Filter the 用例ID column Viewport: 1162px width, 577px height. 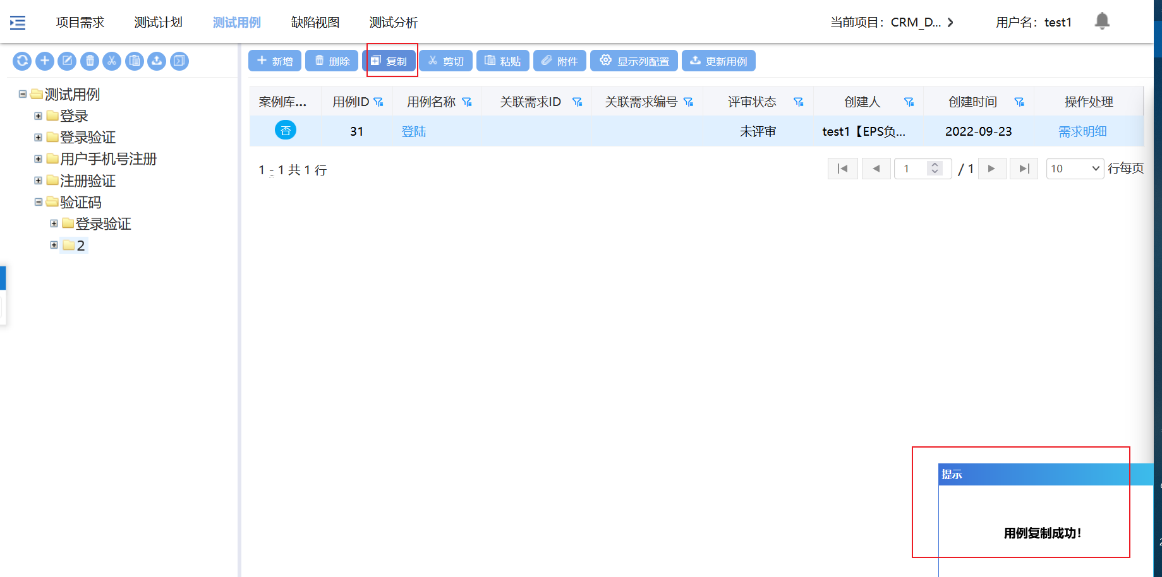click(378, 102)
